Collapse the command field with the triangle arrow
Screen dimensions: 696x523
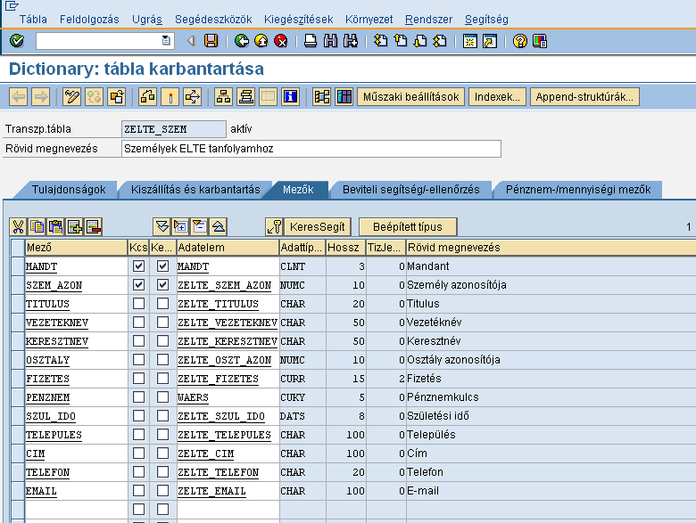click(x=191, y=41)
